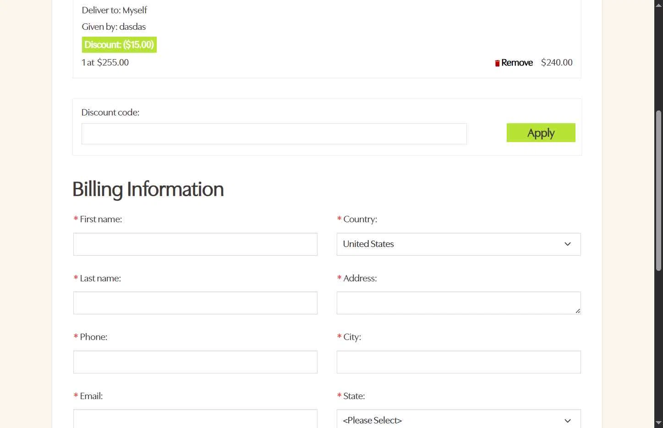Screen dimensions: 663x428
Task: Click the "Deliver to: Myself" text
Action: pyautogui.click(x=115, y=10)
